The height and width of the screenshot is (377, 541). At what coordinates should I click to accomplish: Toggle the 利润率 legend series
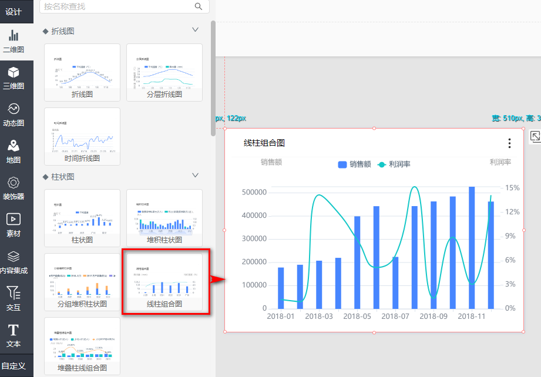tap(394, 164)
